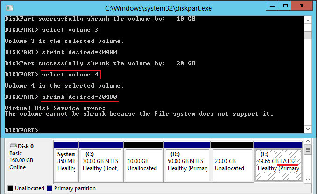Click the console scrollbar down arrow

point(307,129)
